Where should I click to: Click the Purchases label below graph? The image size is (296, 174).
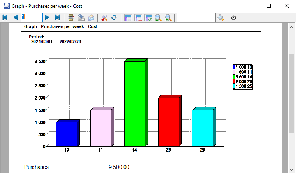[x=36, y=167]
